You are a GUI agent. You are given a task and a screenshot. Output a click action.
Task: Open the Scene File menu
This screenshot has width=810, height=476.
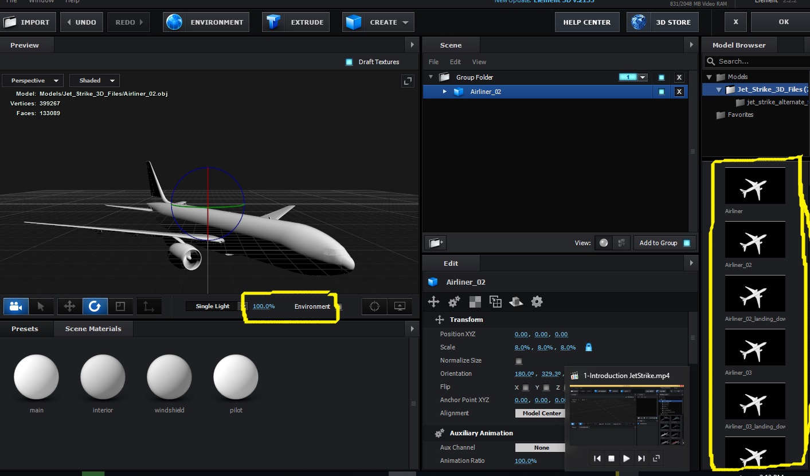tap(434, 62)
